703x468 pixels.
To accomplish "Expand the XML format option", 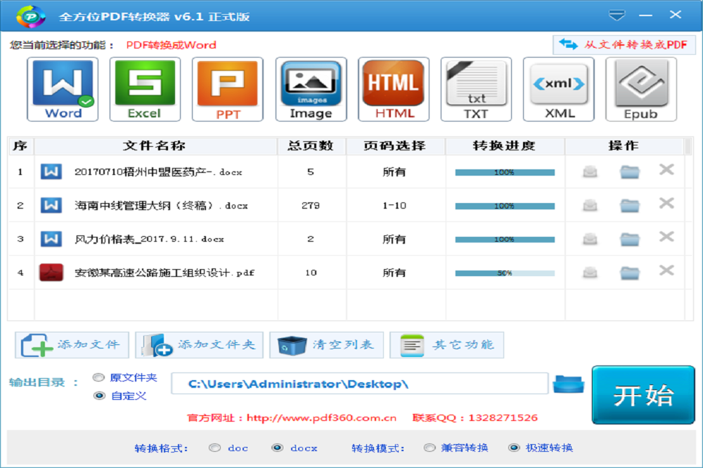I will pyautogui.click(x=559, y=88).
